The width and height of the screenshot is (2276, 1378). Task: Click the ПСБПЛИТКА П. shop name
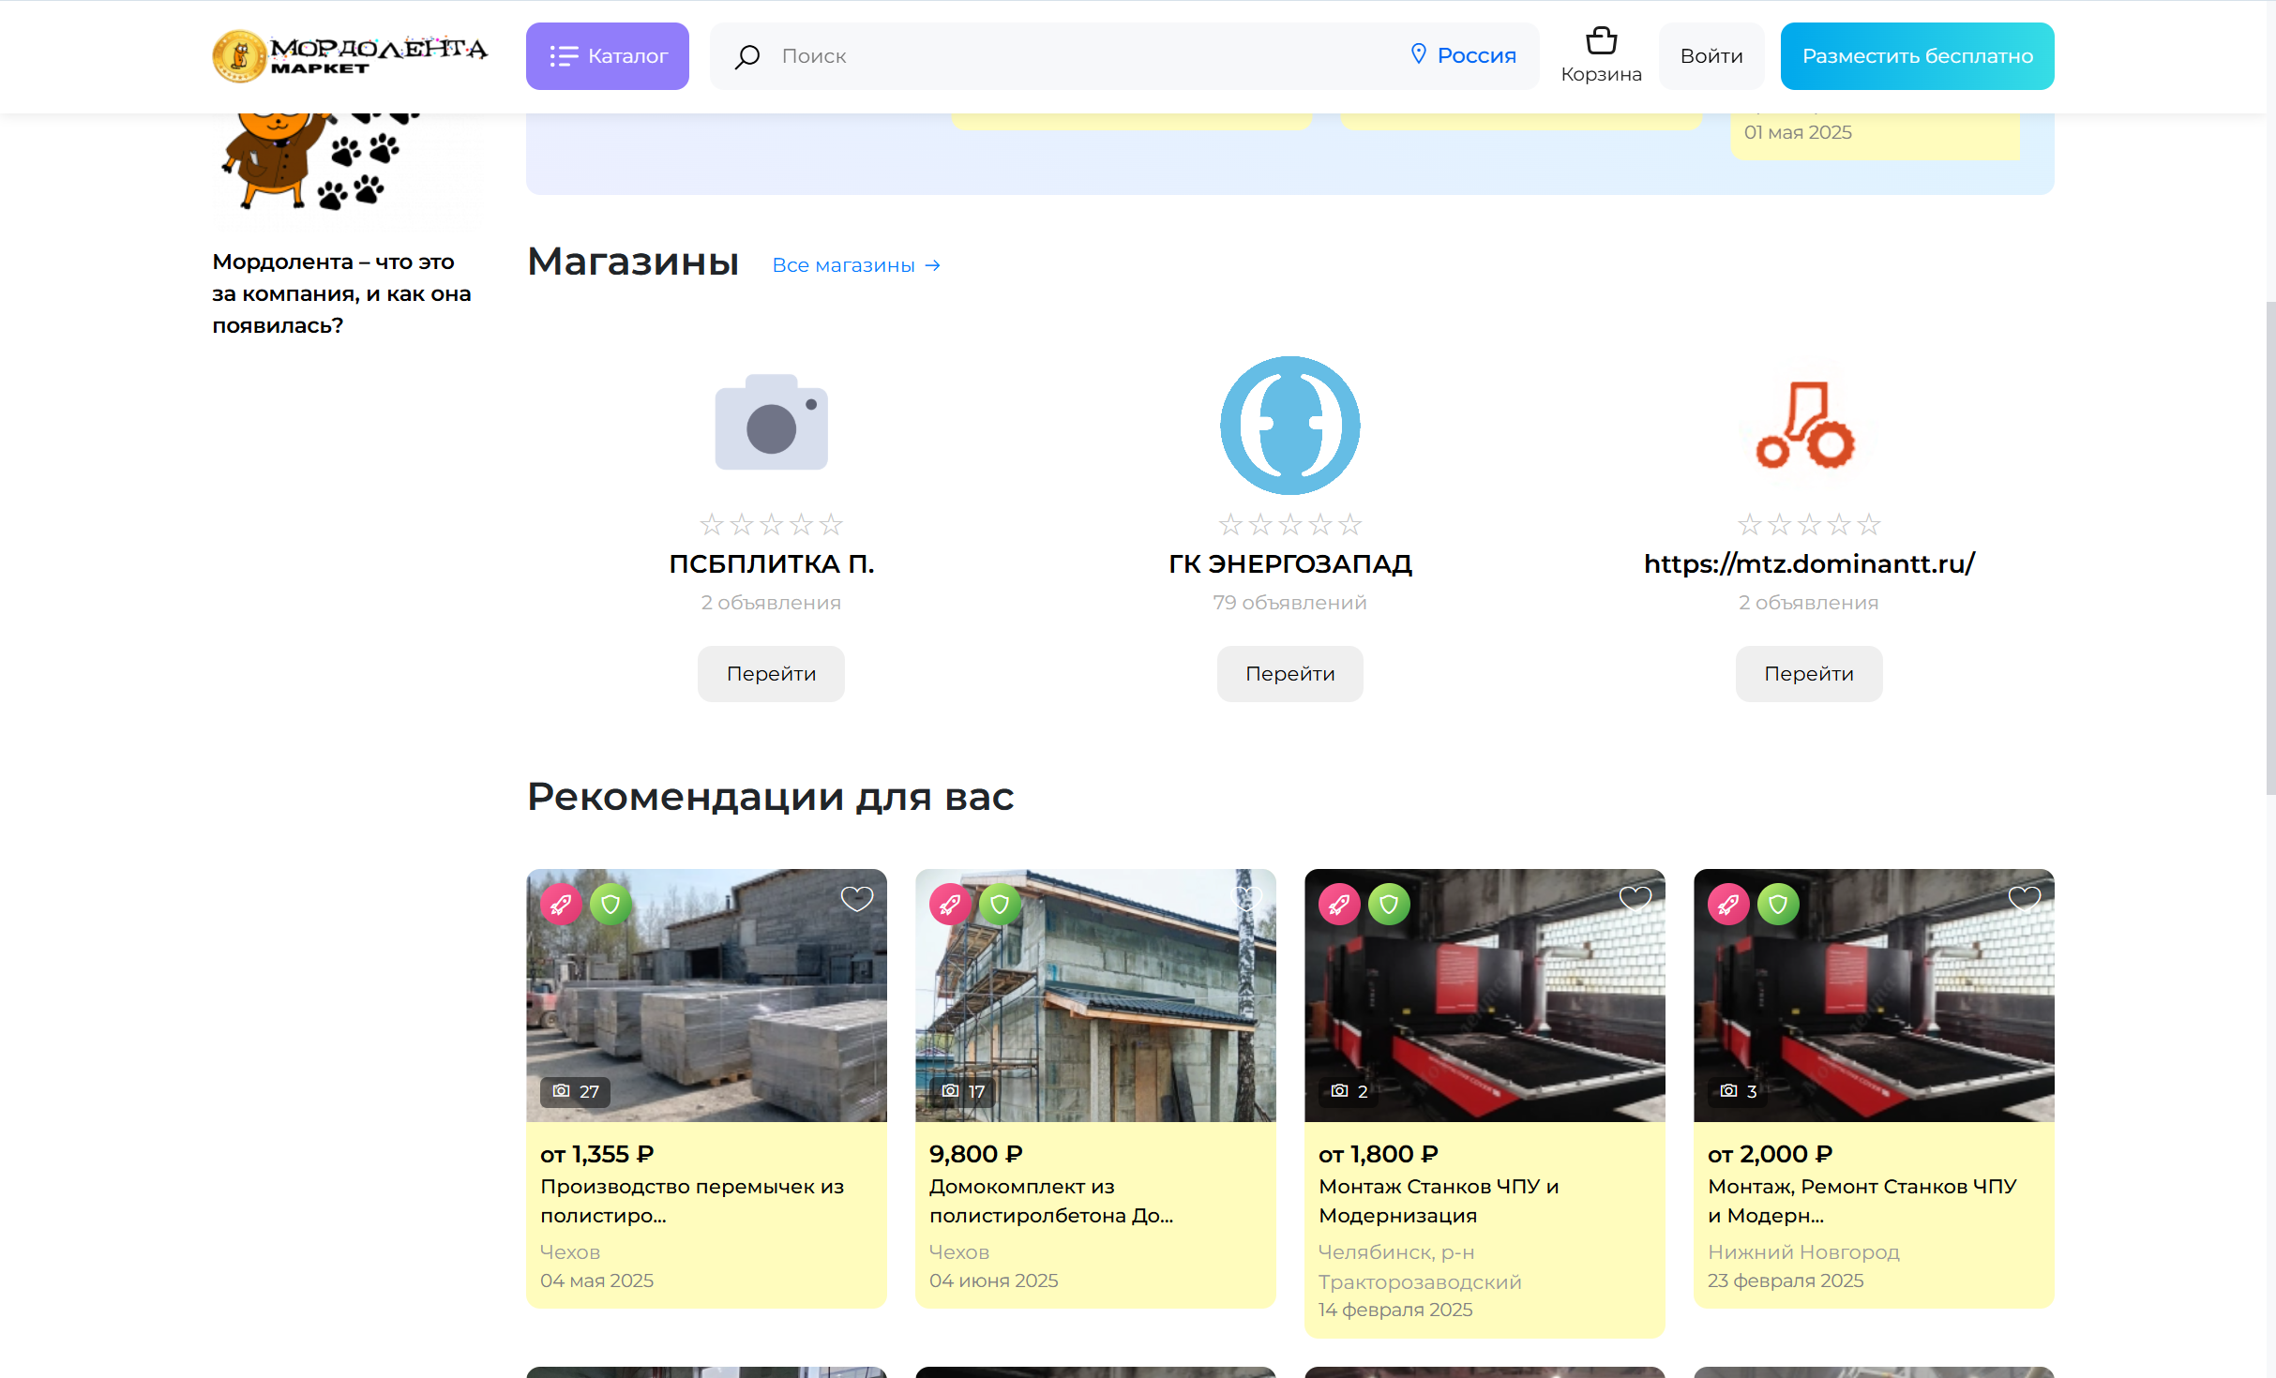point(771,563)
